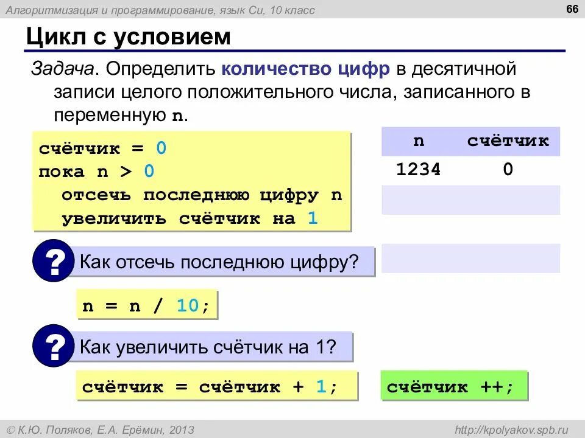The image size is (585, 438).
Task: Click the table cell with value 1234
Action: click(418, 170)
